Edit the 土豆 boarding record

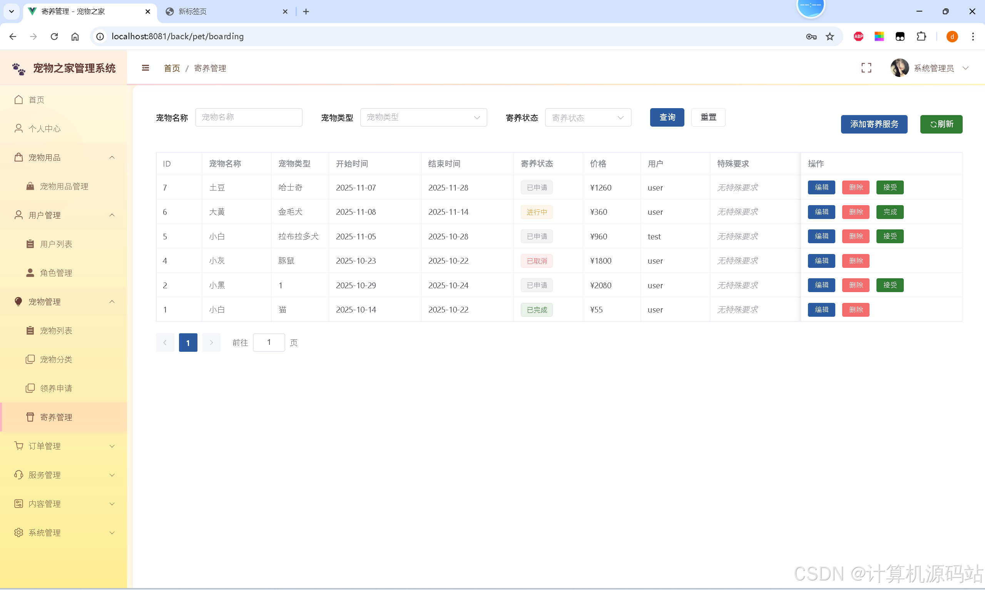click(821, 187)
